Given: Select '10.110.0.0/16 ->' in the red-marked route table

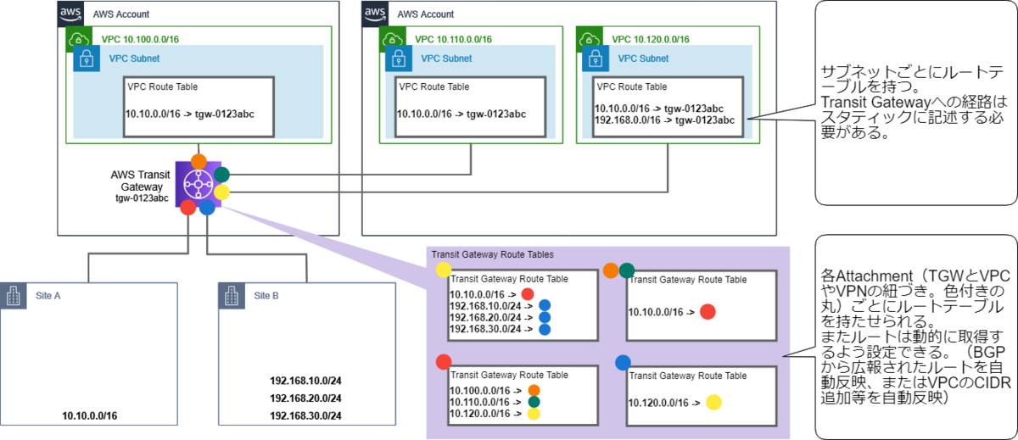Looking at the screenshot, I should tap(487, 403).
